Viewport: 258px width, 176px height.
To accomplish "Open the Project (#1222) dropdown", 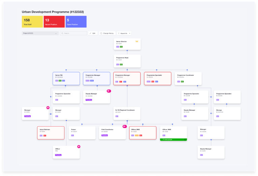I will pos(40,33).
